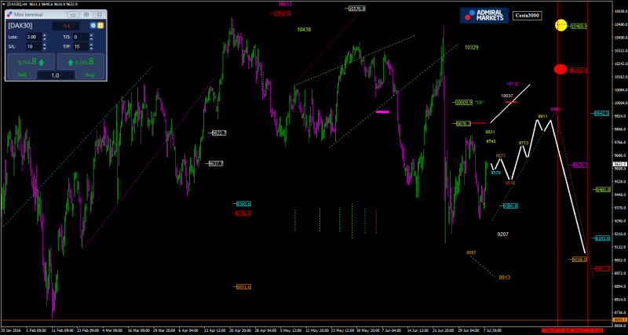
Task: Click the green up arrow on Buy price
Action: (x=72, y=61)
